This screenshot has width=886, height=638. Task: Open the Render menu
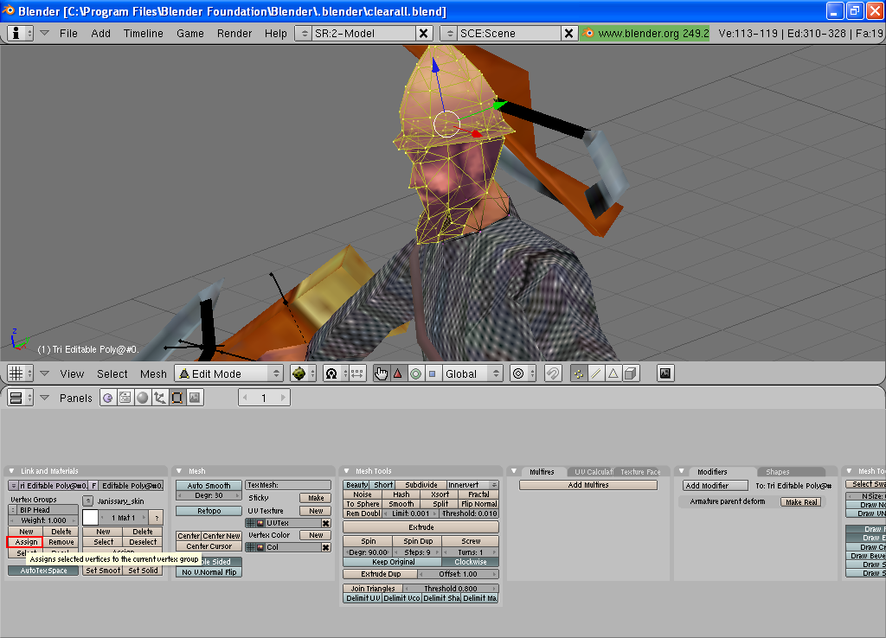(234, 34)
